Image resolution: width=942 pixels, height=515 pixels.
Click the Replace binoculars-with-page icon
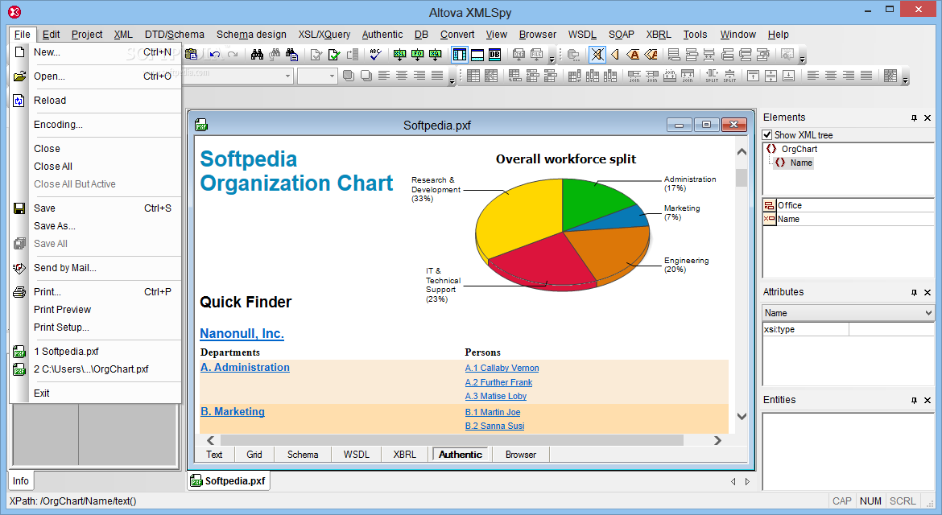[292, 55]
